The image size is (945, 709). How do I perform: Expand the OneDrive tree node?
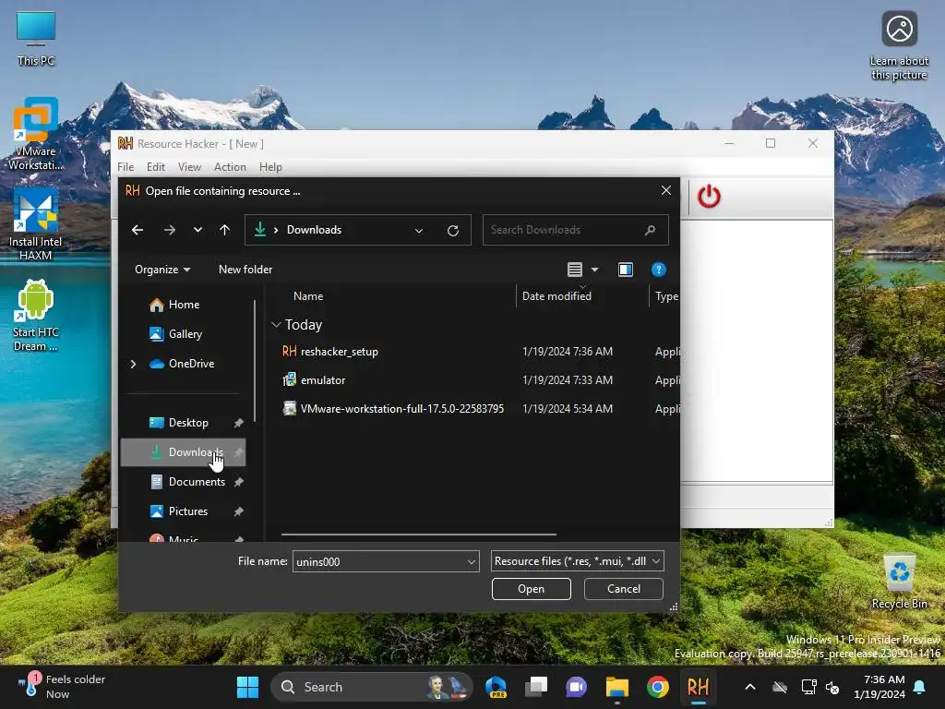[133, 364]
